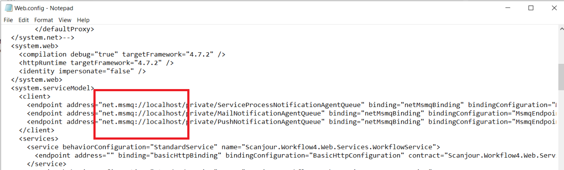
Task: Click the httpRuntime targetFramework line
Action: [x=96, y=63]
